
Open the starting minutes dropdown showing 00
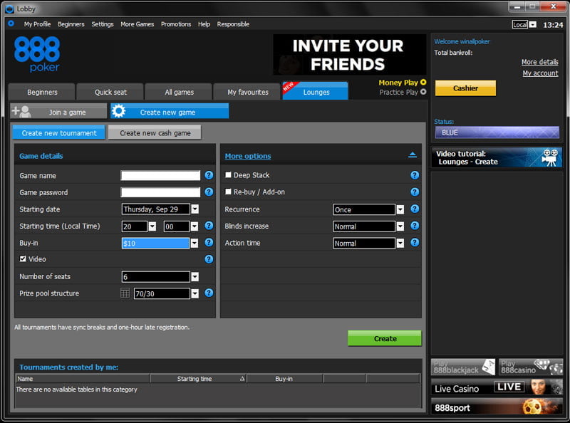pyautogui.click(x=195, y=226)
